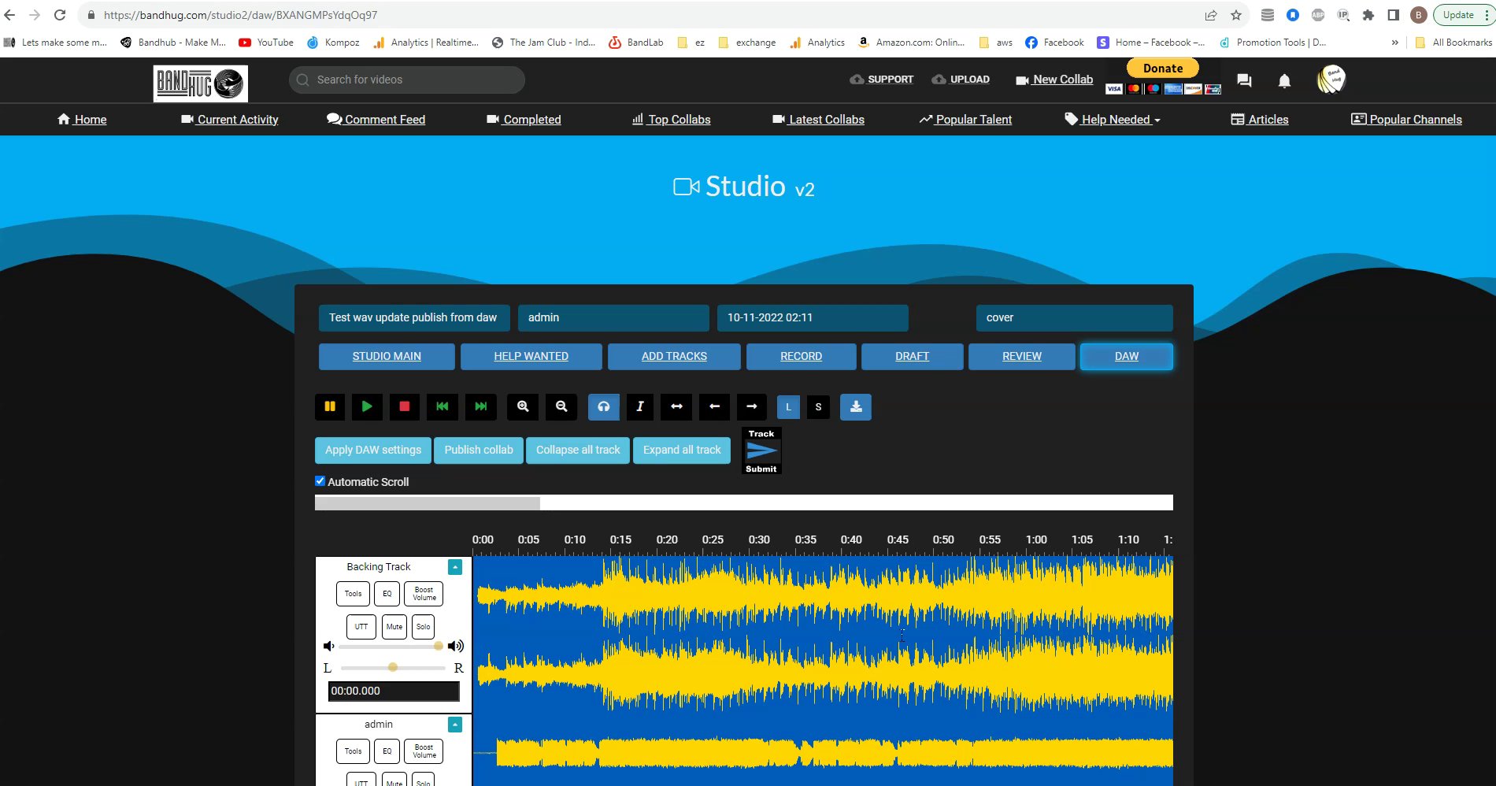This screenshot has width=1496, height=786.
Task: Mute the Backing Track
Action: tap(394, 627)
